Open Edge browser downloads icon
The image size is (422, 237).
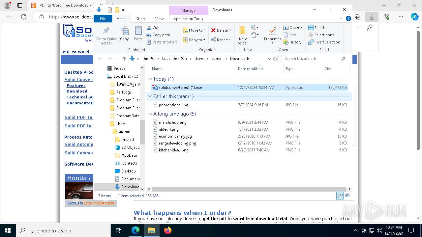pyautogui.click(x=372, y=17)
